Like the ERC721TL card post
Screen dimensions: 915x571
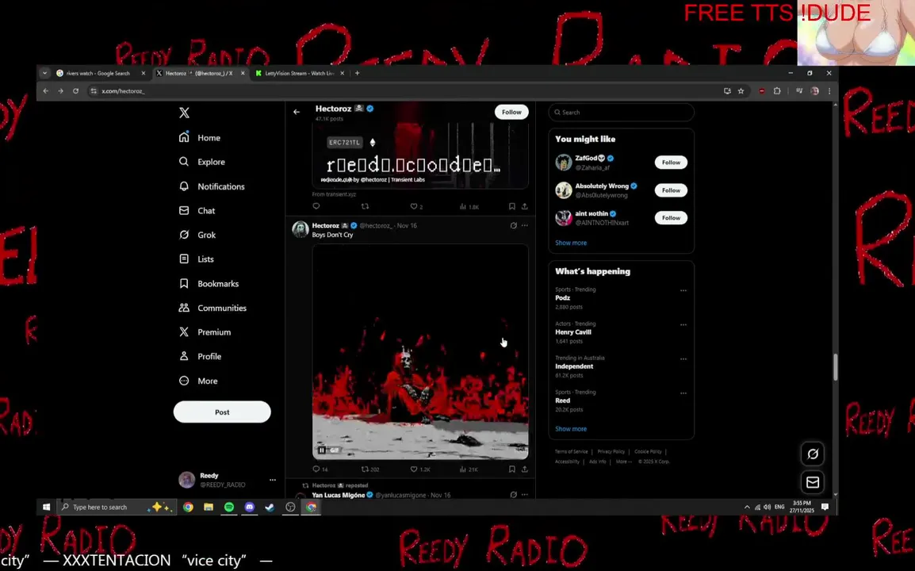click(x=414, y=206)
